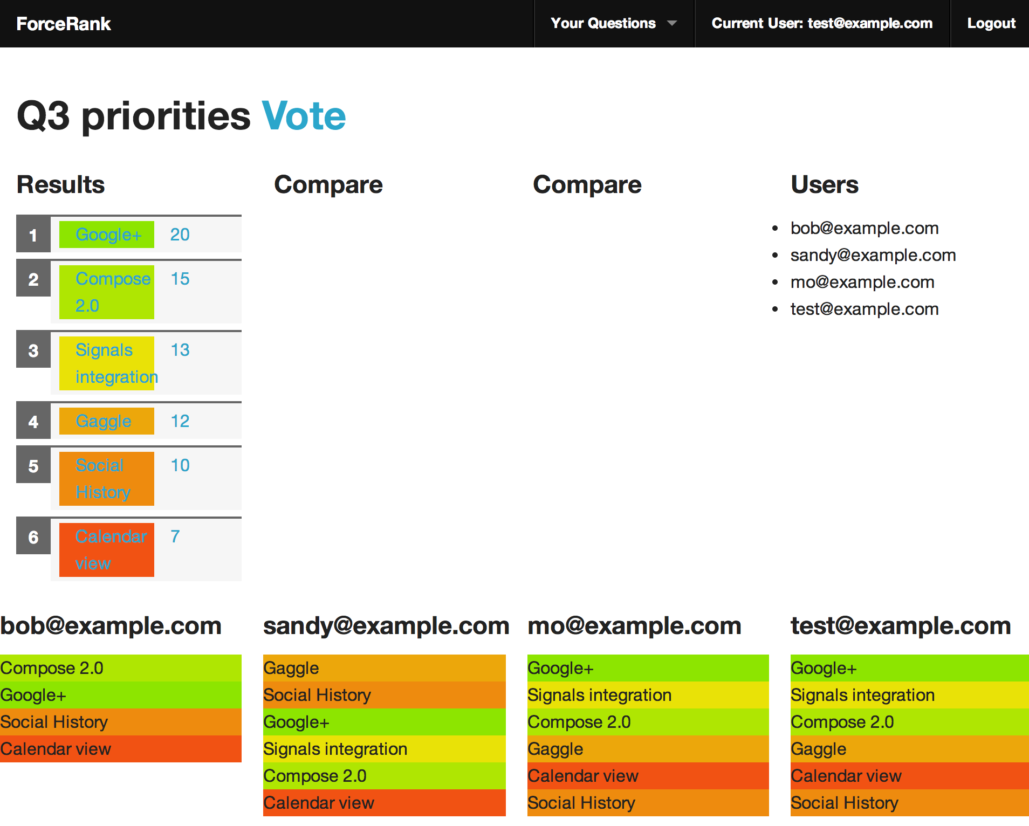This screenshot has width=1029, height=826.
Task: Click the Vote link in heading
Action: 304,116
